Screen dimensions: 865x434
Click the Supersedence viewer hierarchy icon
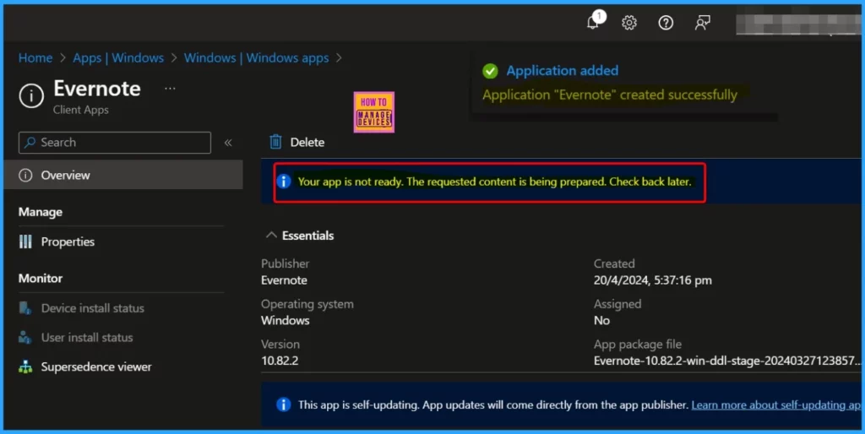[x=25, y=367]
